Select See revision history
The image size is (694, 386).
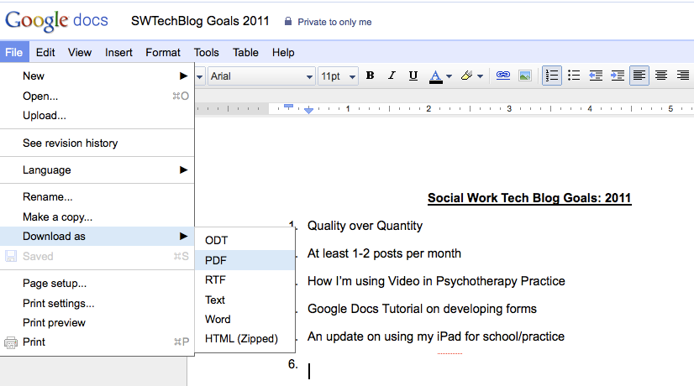97,143
